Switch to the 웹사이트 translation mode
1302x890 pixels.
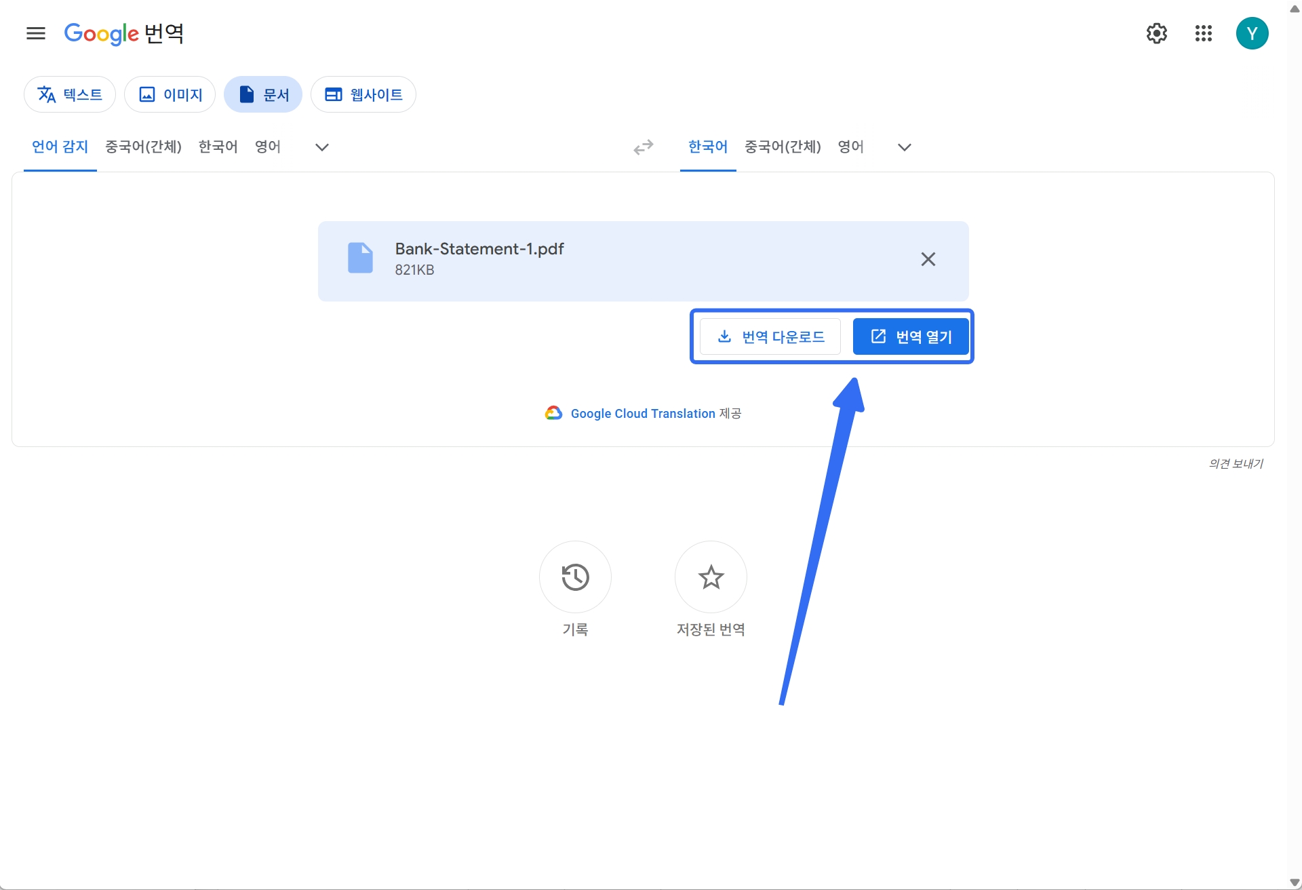click(x=363, y=94)
